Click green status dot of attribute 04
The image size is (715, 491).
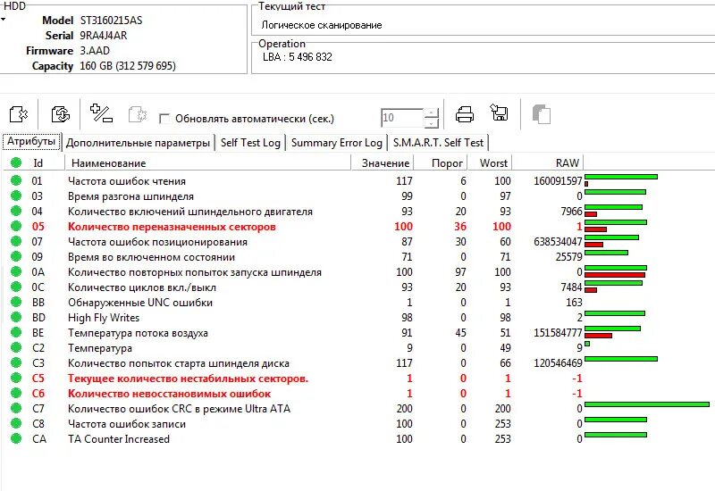point(16,211)
